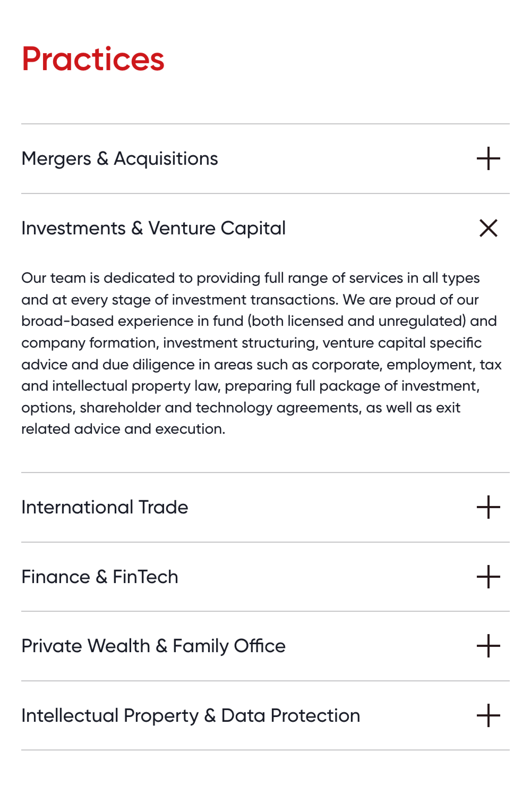Click the plus icon for Intellectual Property & Data Protection

pos(488,716)
